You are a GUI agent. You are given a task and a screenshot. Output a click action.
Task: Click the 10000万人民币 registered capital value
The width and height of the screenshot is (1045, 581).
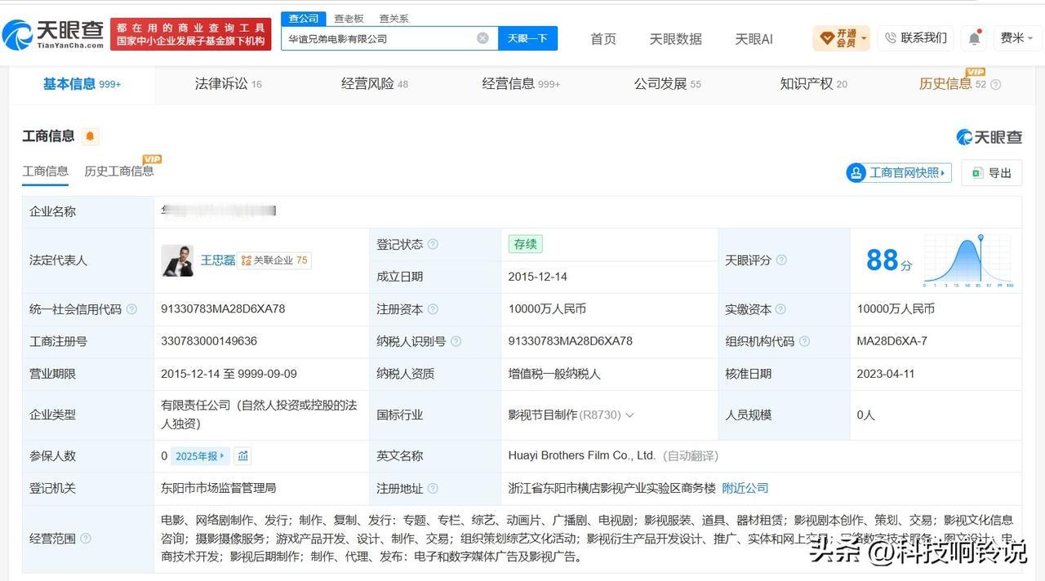[547, 309]
